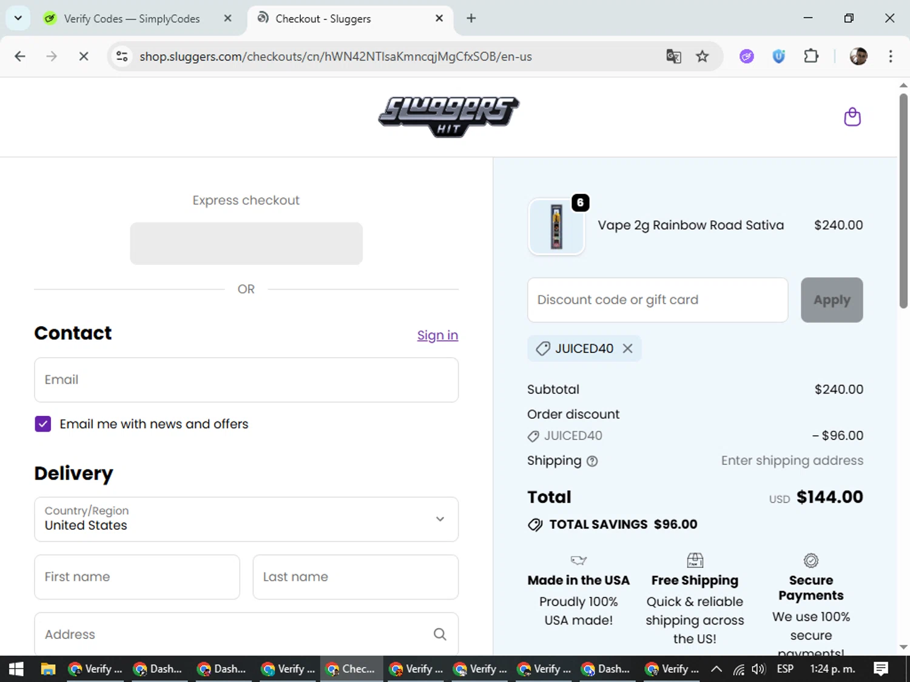Image resolution: width=910 pixels, height=682 pixels.
Task: Click the address search magnifier icon
Action: 440,634
